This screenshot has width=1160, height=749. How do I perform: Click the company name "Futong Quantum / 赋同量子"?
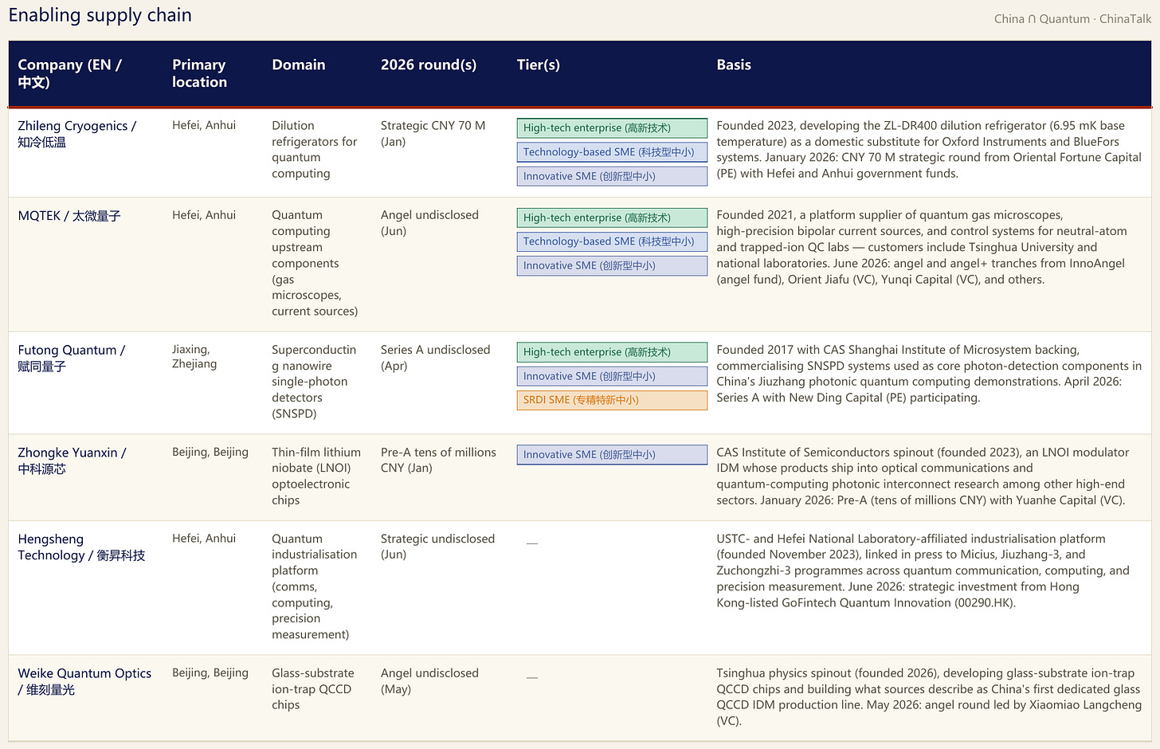[72, 359]
